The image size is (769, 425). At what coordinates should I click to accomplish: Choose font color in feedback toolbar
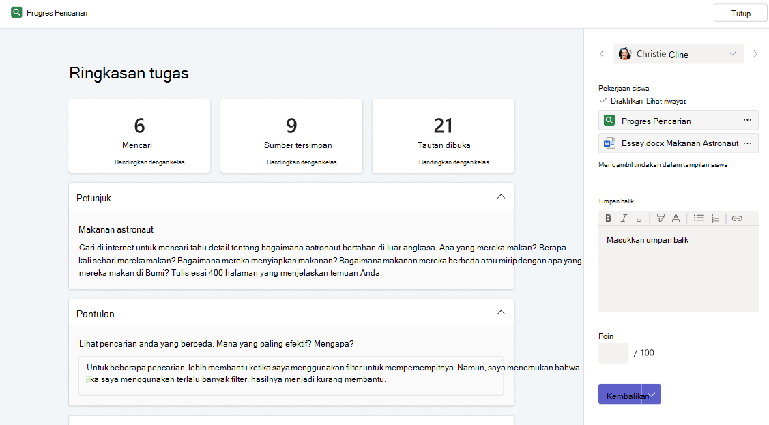[x=676, y=218]
